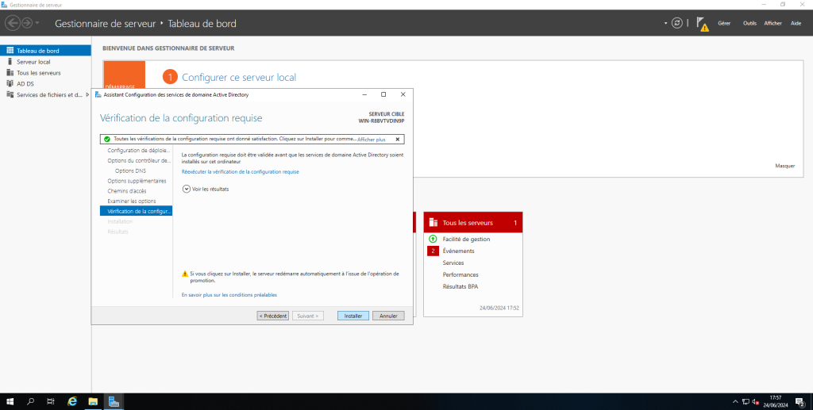Go to Options DNS wizard step
This screenshot has width=813, height=410.
[130, 171]
